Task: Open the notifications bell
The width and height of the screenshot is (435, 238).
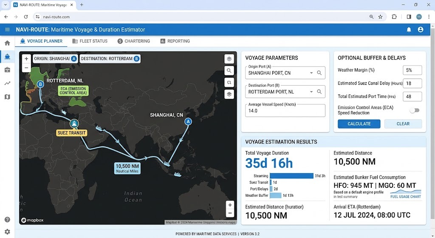Action: 409,29
